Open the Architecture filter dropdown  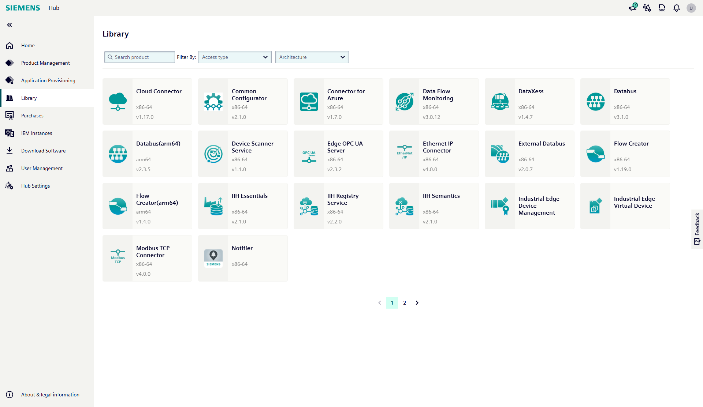point(312,57)
